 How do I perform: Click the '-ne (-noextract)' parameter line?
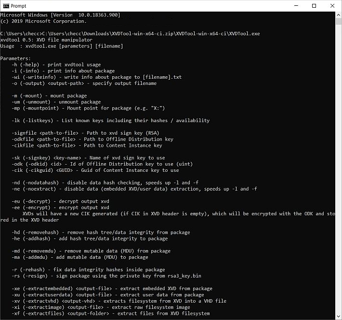(x=134, y=189)
